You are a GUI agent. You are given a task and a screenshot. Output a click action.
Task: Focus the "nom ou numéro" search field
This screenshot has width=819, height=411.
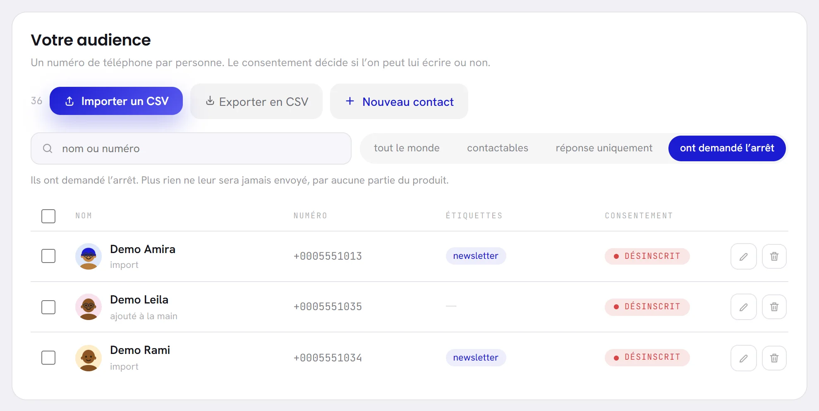[x=191, y=148]
